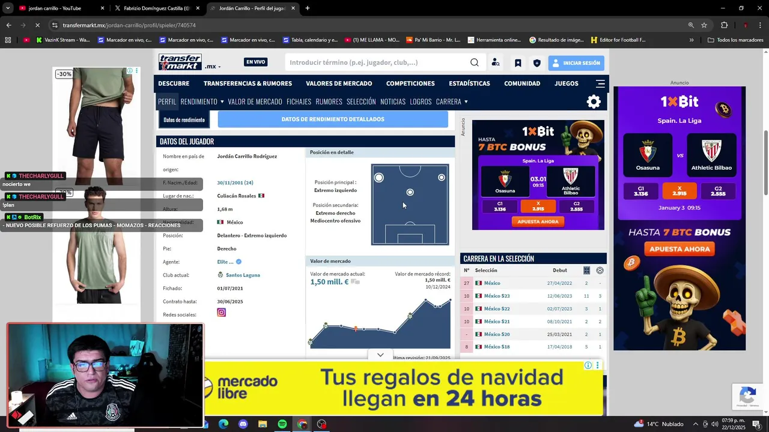This screenshot has width=769, height=432.
Task: Open the México S22 link
Action: click(x=497, y=308)
